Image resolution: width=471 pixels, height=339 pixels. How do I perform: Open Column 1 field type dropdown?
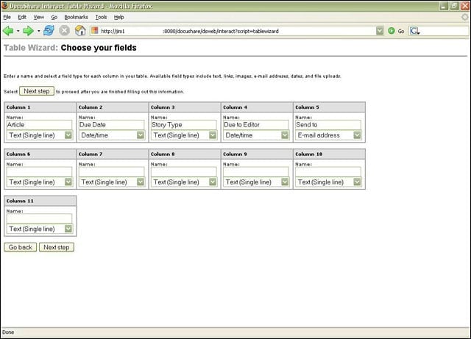(x=39, y=135)
